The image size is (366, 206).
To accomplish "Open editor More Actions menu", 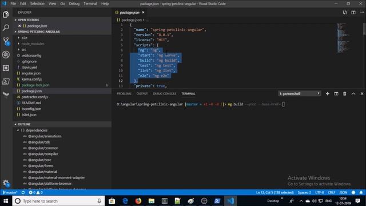I will click(x=362, y=13).
